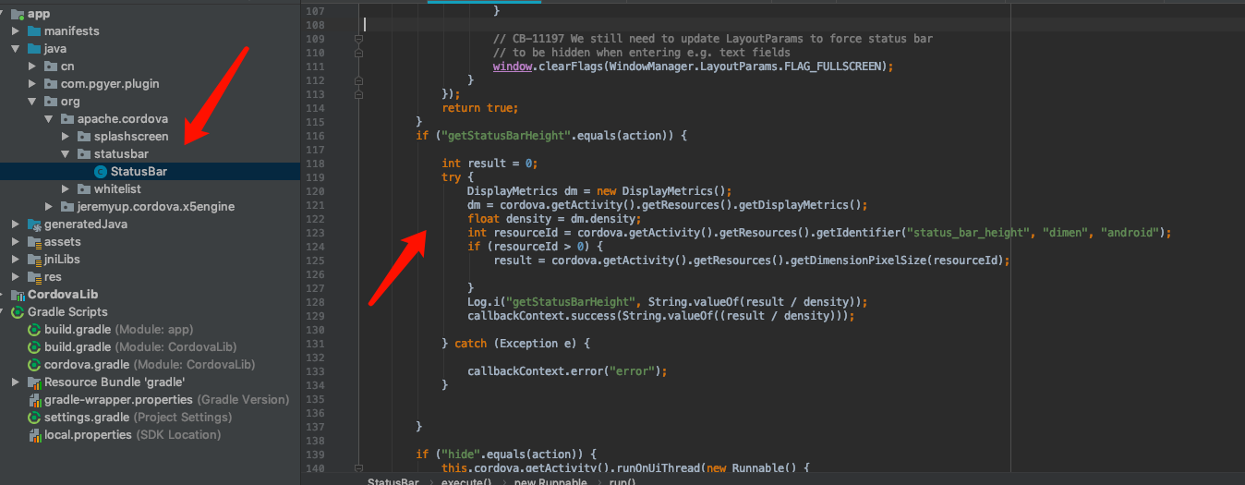Click the local.properties file icon
The image size is (1245, 485).
tap(34, 435)
